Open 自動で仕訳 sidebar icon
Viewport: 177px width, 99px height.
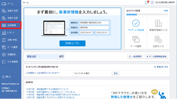point(4,11)
